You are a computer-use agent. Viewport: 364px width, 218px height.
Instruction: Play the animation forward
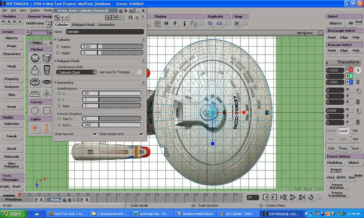coord(292,197)
